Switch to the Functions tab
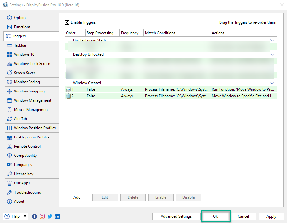287x223 pixels. click(32, 27)
